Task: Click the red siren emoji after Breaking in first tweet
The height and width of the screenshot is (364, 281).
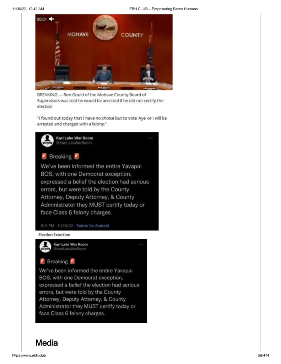Action: tap(77, 157)
